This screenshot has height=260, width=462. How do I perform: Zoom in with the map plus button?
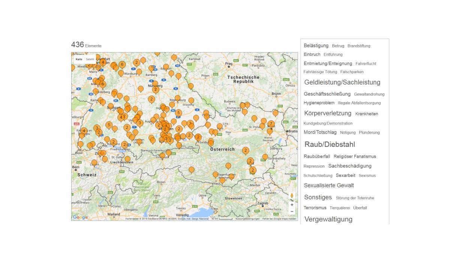pyautogui.click(x=292, y=205)
